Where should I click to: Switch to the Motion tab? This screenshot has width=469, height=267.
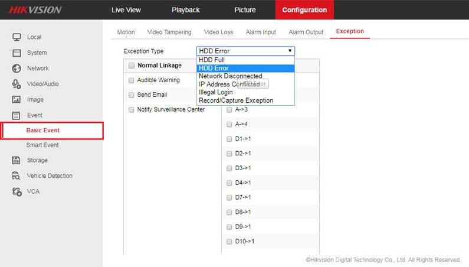pos(126,32)
